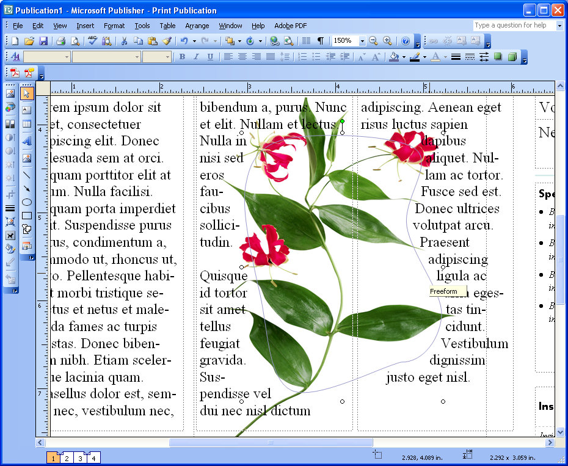Open the Text Wrapping button

(x=10, y=236)
